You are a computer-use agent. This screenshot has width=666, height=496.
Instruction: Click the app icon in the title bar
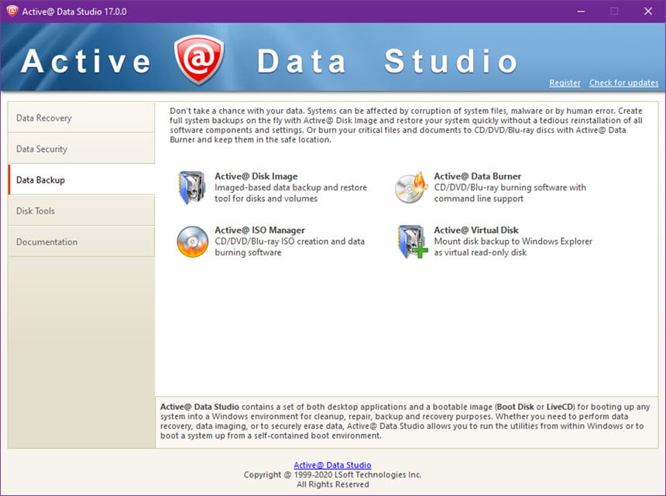click(12, 11)
